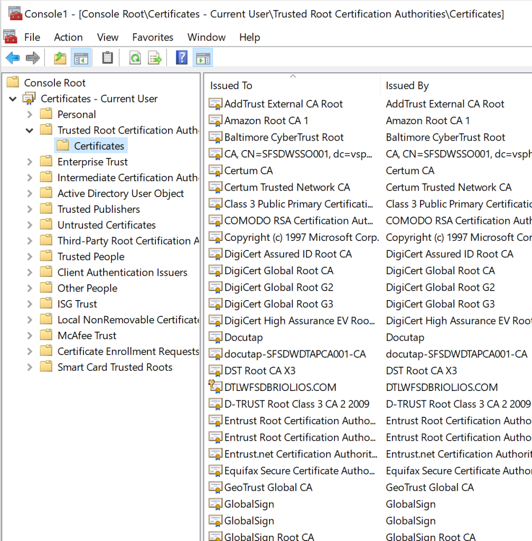Click the Refresh toolbar icon
532x541 pixels.
pos(135,58)
